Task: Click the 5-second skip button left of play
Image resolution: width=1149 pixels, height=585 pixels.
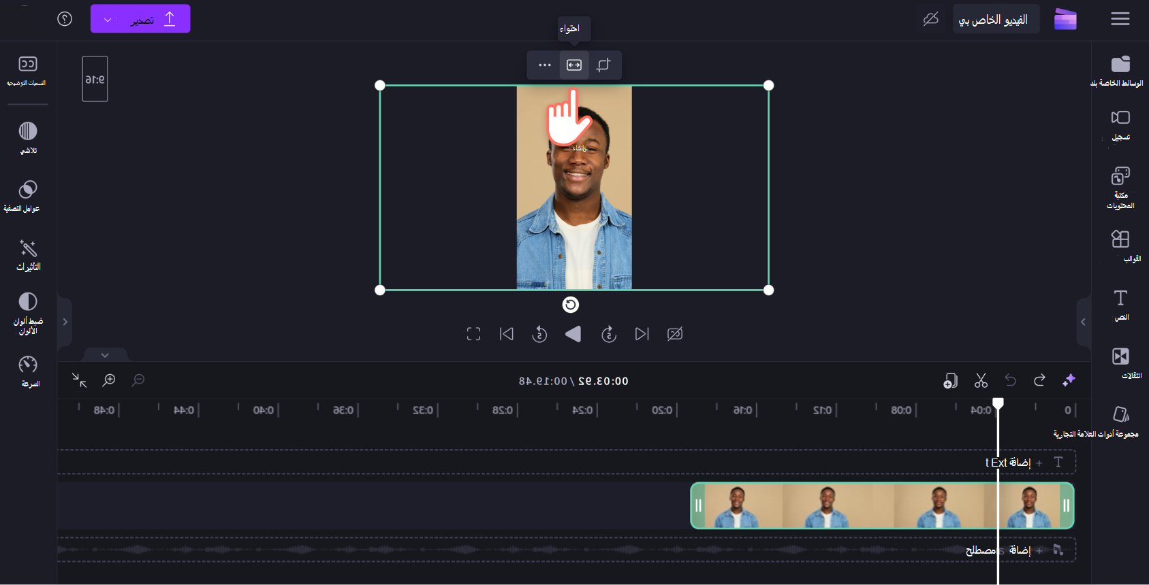Action: click(539, 334)
